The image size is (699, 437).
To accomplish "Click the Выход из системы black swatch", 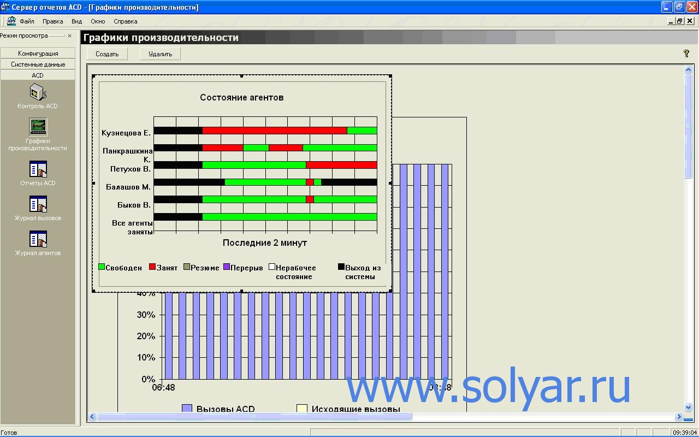I will (341, 267).
